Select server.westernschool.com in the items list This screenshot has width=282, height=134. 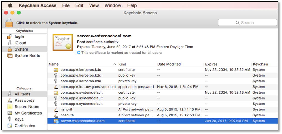click(163, 121)
